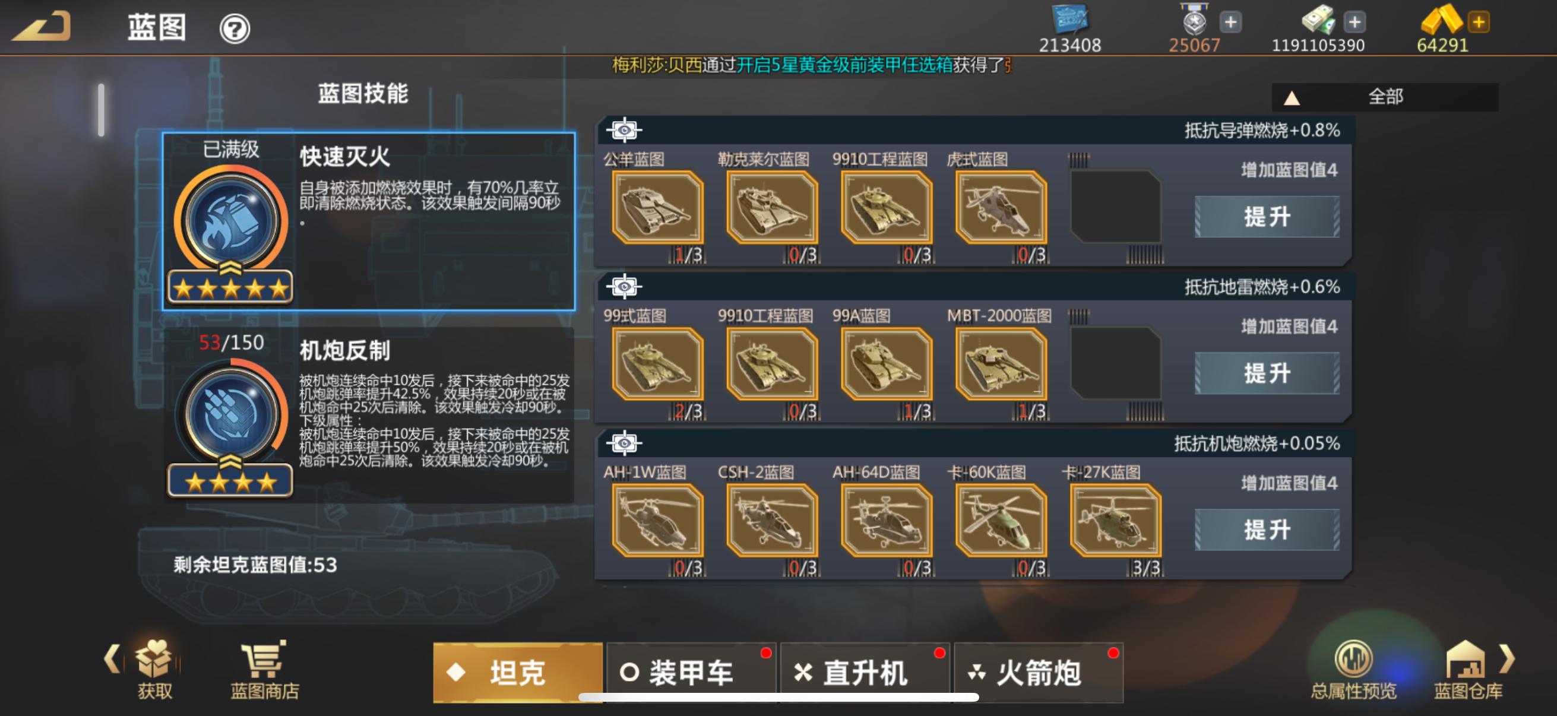Switch to the 直升机 tab
Screen dimensions: 1557x716
click(x=865, y=673)
